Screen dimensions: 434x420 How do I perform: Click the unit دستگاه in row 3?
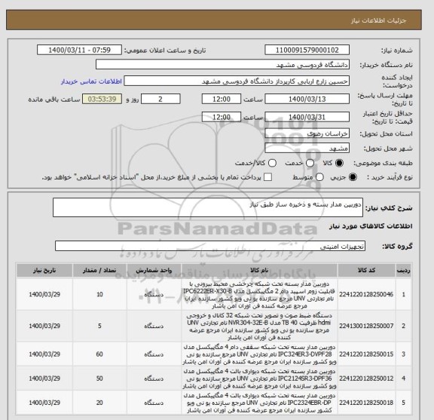154,354
